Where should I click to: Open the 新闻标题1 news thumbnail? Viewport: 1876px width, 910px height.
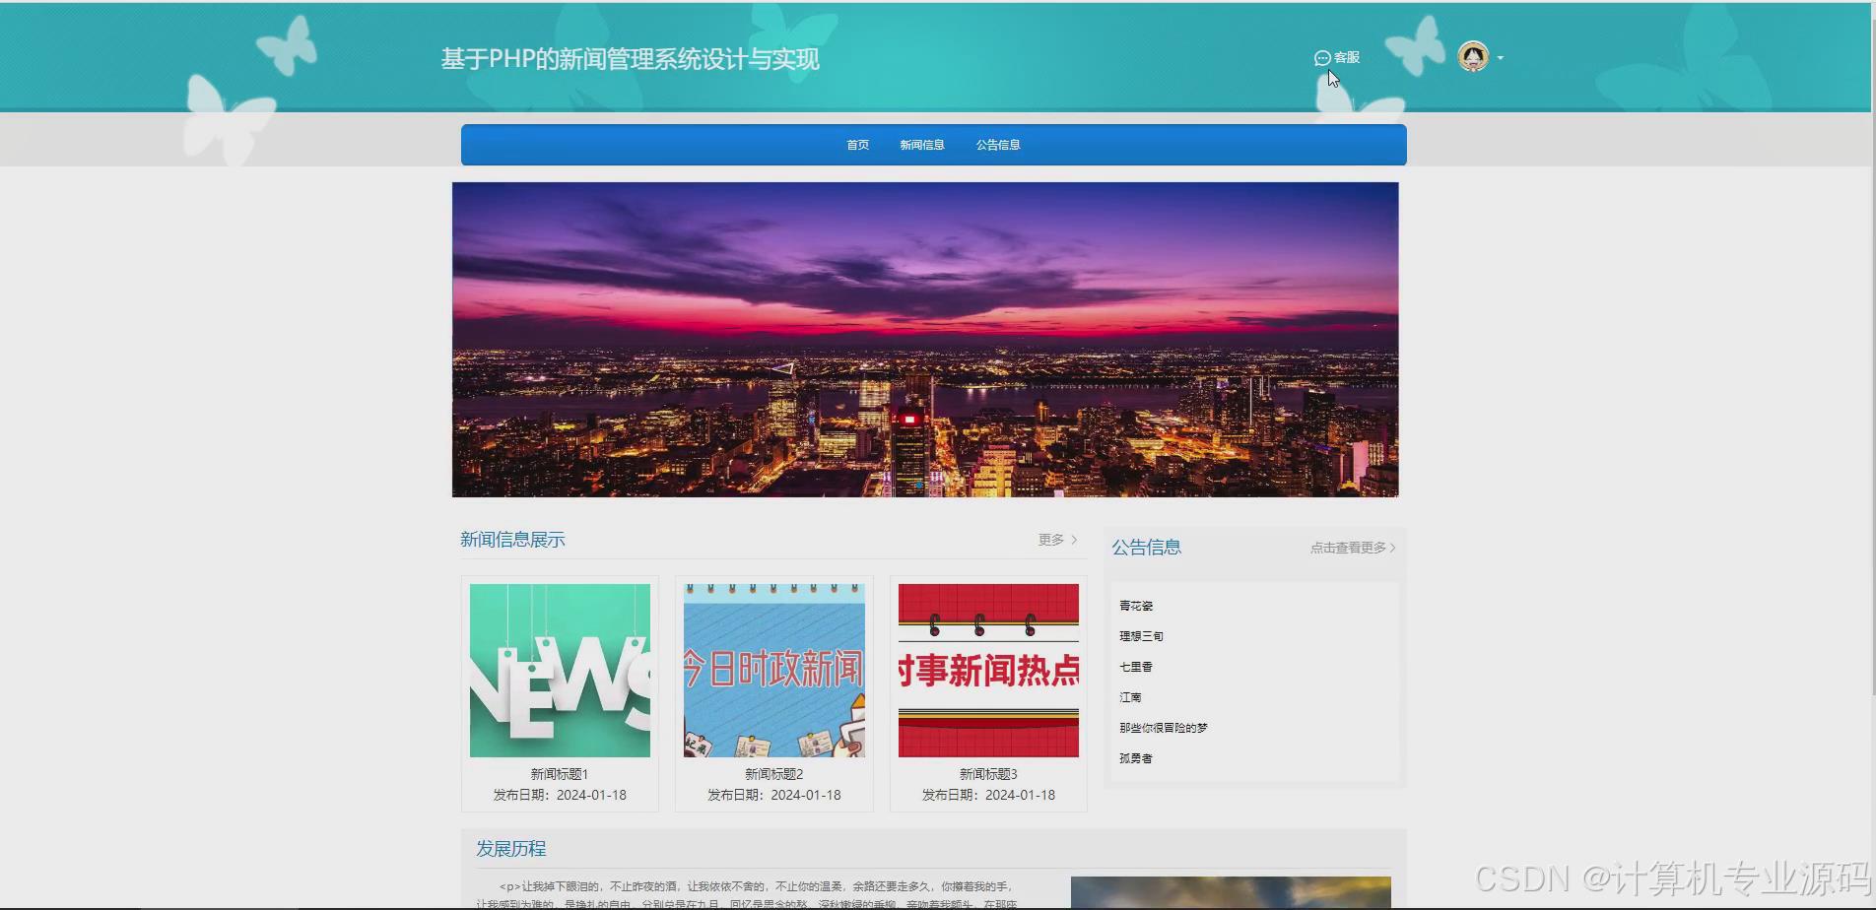pyautogui.click(x=559, y=669)
